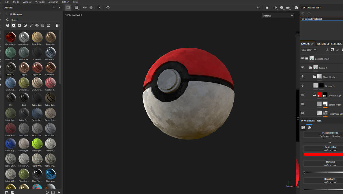Filter assets by materials sphere icon

click(8, 25)
